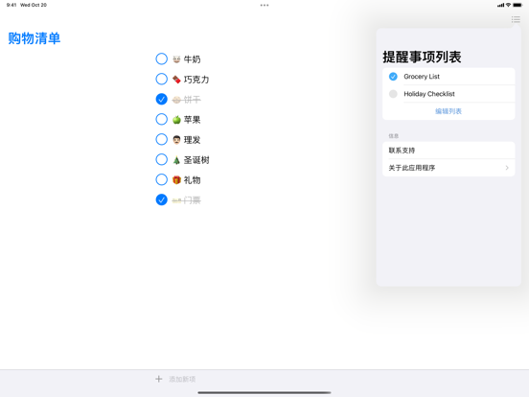Tap the 添加新项 input field
The height and width of the screenshot is (397, 529).
pyautogui.click(x=182, y=379)
